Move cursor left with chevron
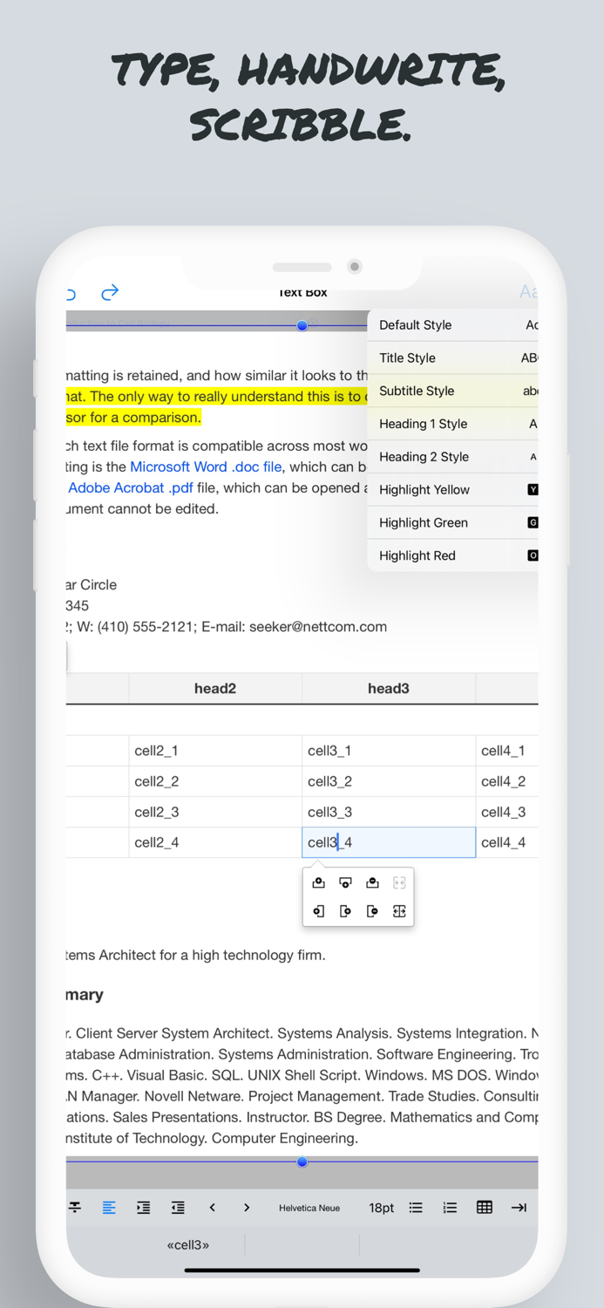 tap(213, 1208)
